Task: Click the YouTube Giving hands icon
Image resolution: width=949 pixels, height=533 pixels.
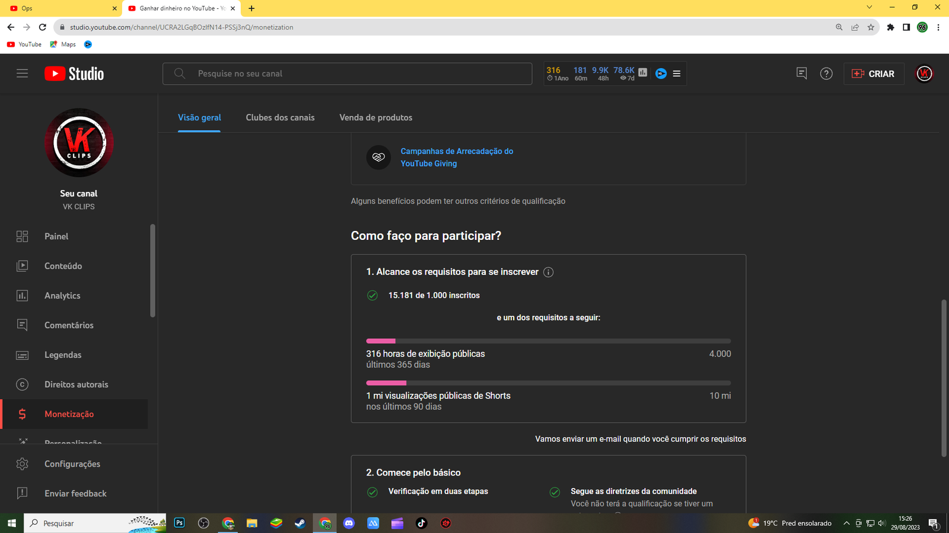Action: pos(378,157)
